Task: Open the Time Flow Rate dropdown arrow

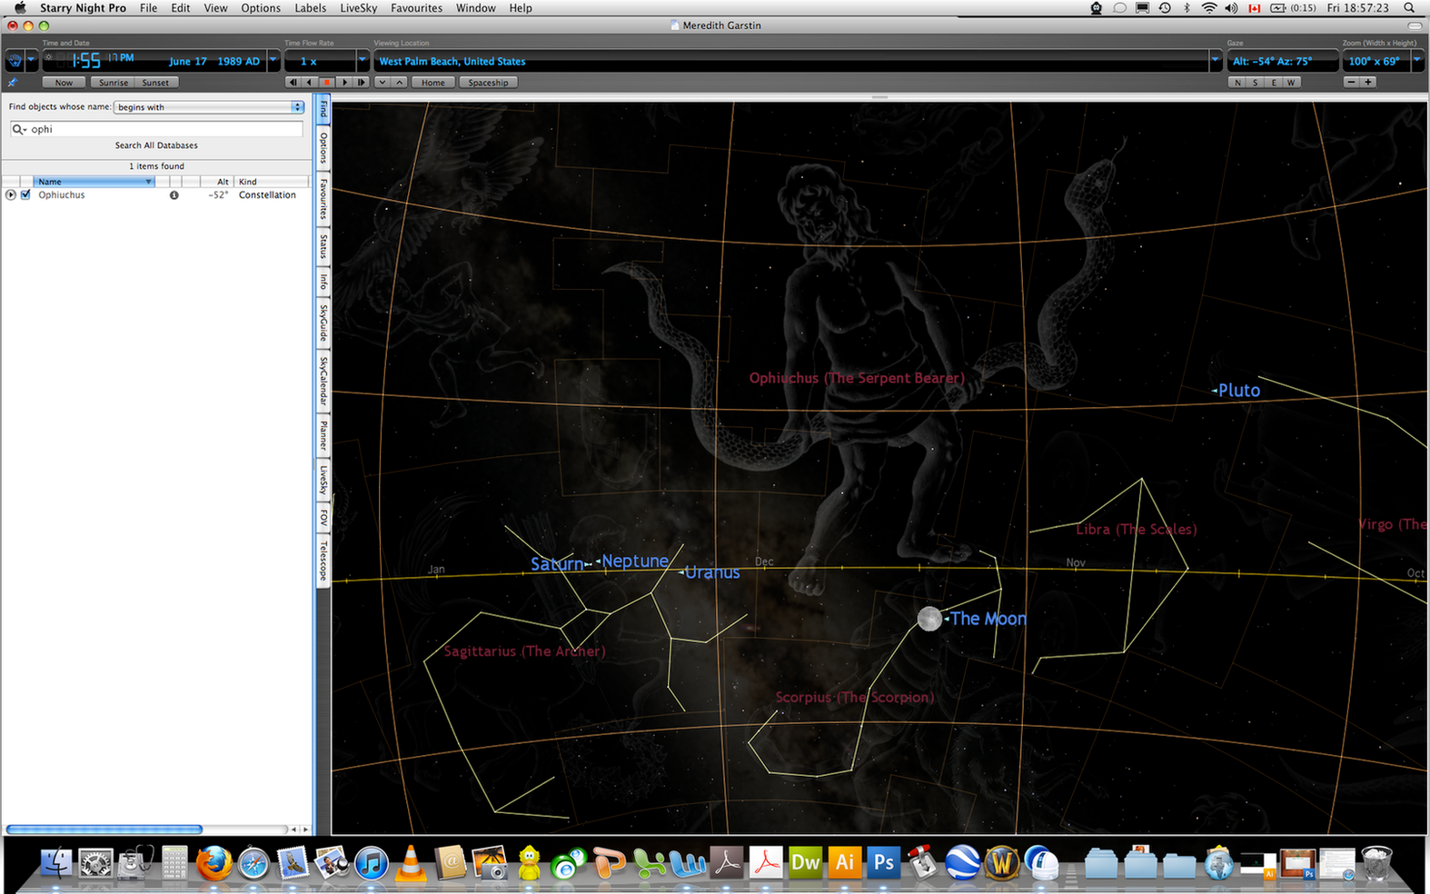Action: tap(362, 61)
